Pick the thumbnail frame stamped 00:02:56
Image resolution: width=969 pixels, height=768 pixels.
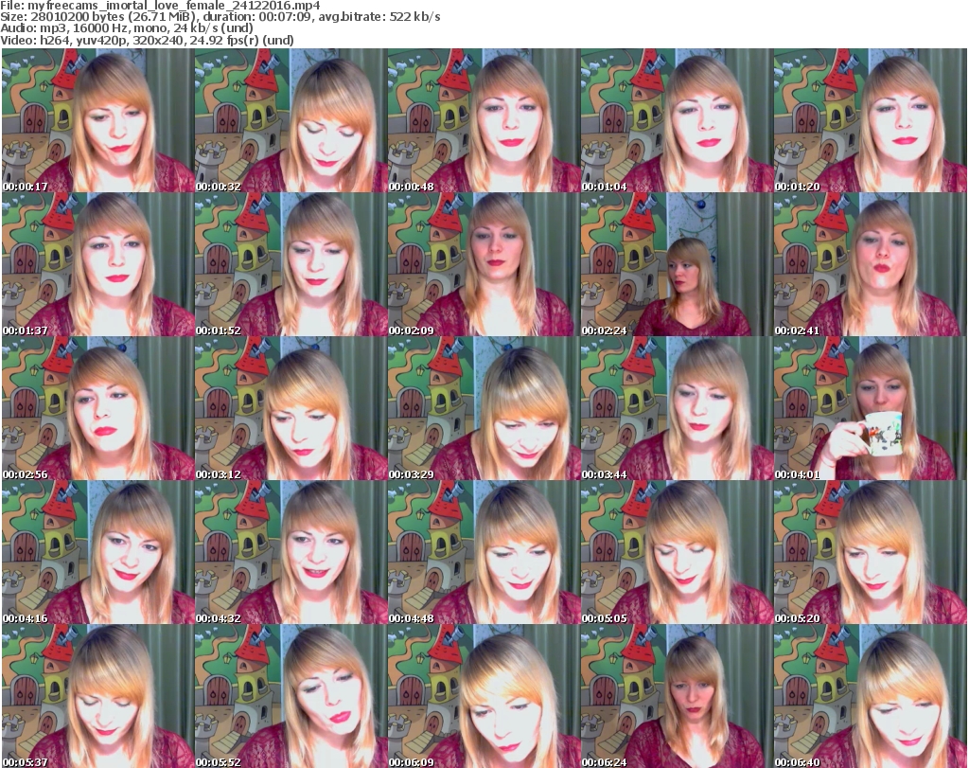[98, 409]
